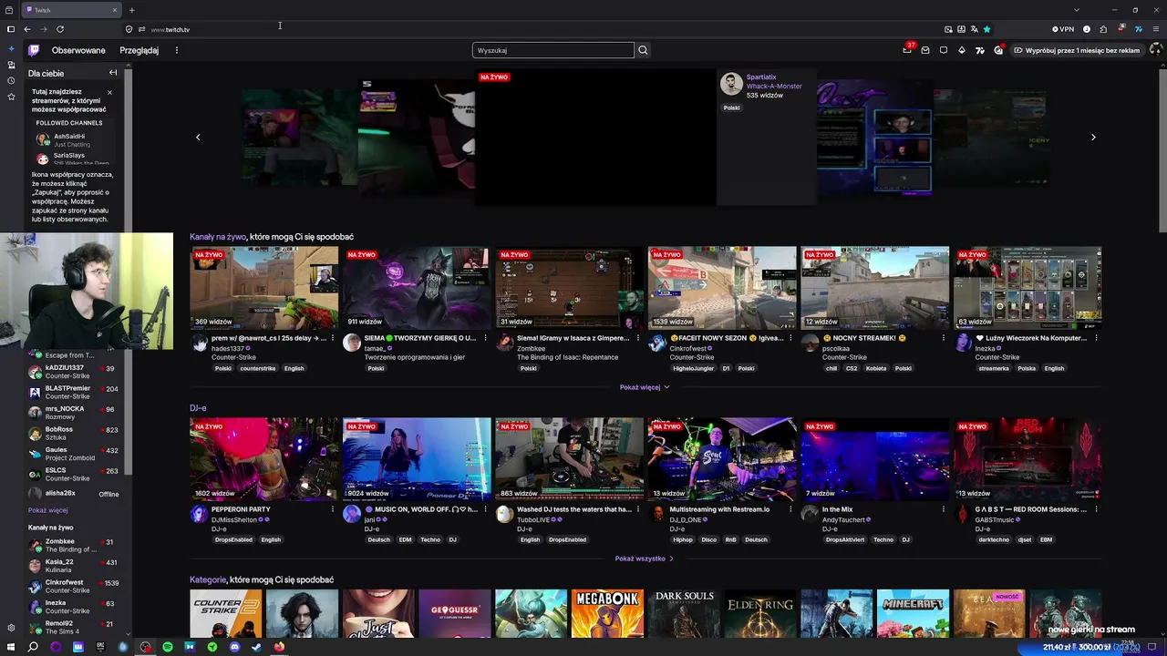This screenshot has width=1167, height=656.
Task: Open the browser translate icon
Action: (x=974, y=29)
